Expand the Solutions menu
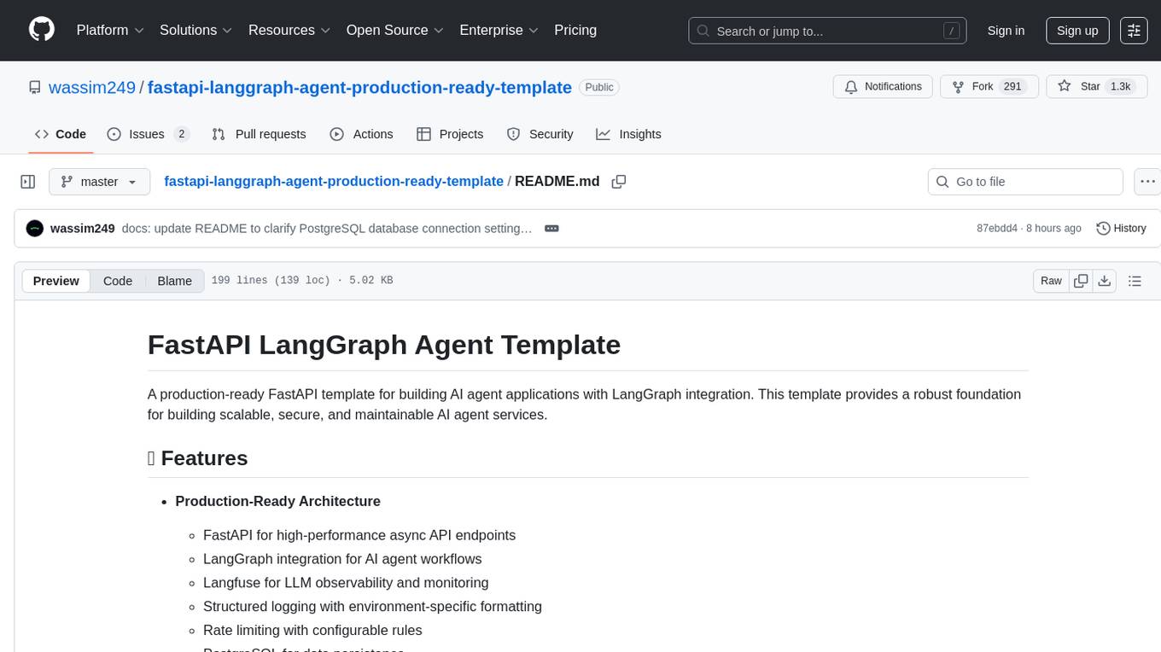This screenshot has width=1161, height=652. coord(196,30)
